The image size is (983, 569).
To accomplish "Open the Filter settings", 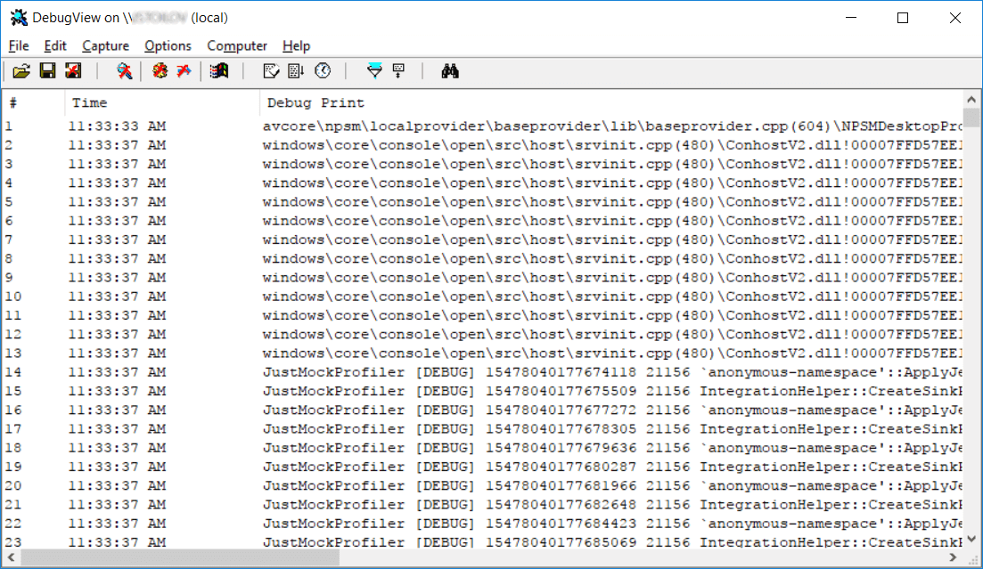I will 376,71.
